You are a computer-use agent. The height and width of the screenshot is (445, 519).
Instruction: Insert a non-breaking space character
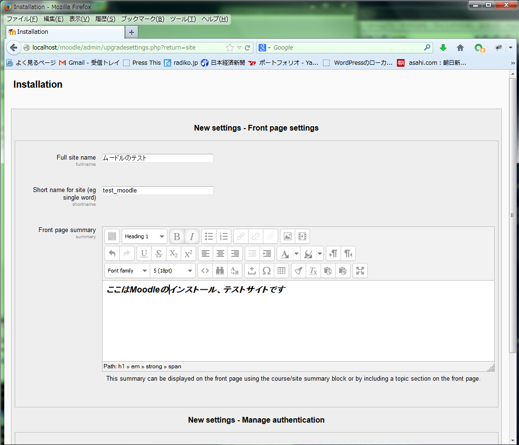[252, 271]
